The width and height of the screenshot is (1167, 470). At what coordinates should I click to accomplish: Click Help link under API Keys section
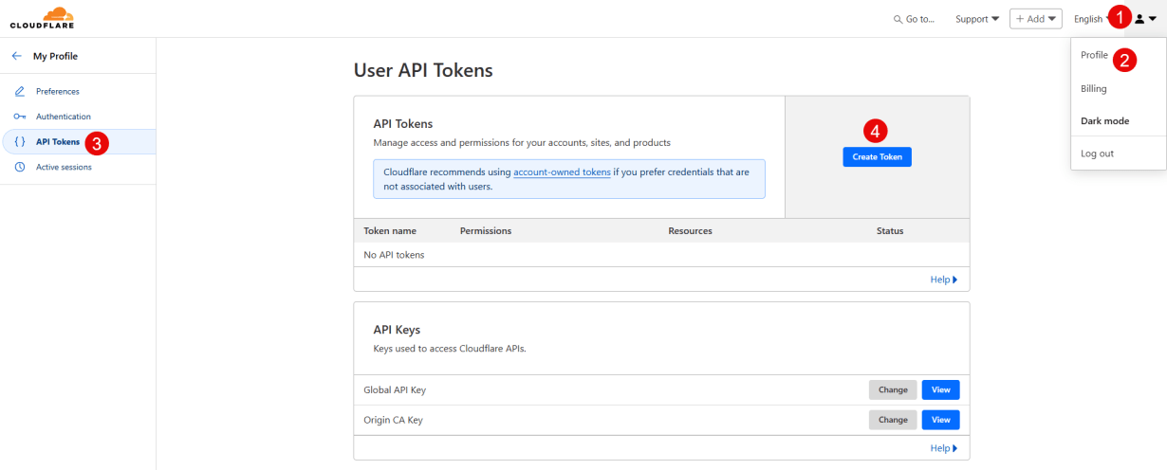point(944,448)
